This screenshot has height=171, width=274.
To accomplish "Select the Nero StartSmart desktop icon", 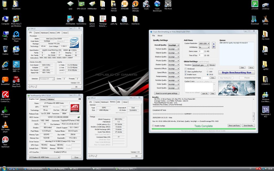I will 5,142.
